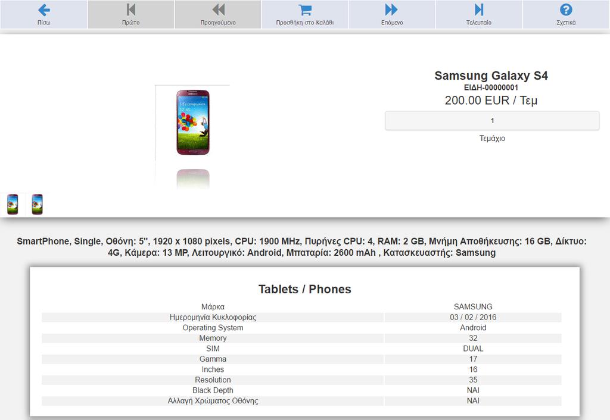Go back with the Πίσω arrow

tap(43, 14)
